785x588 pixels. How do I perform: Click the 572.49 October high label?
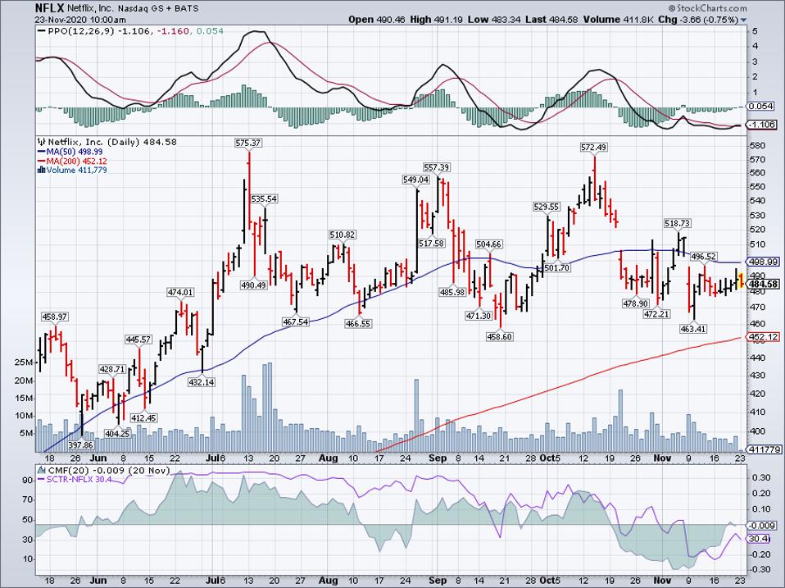pos(593,148)
